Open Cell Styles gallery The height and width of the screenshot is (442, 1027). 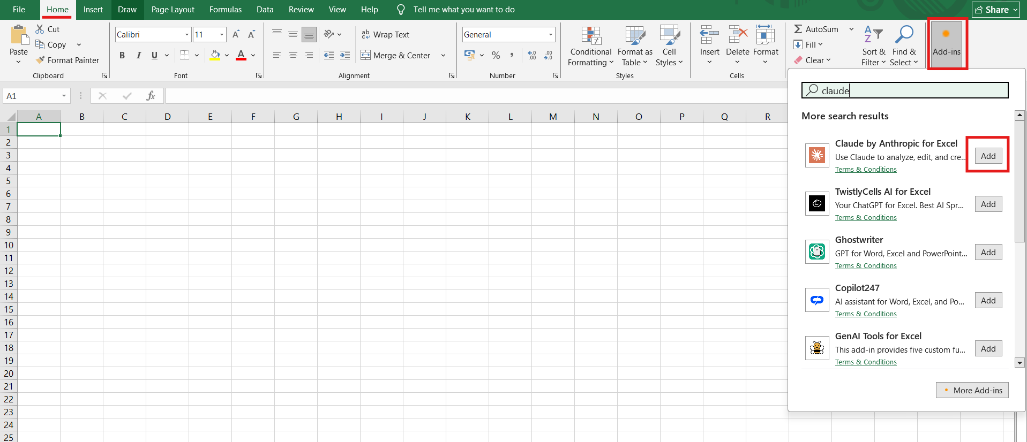click(x=669, y=47)
